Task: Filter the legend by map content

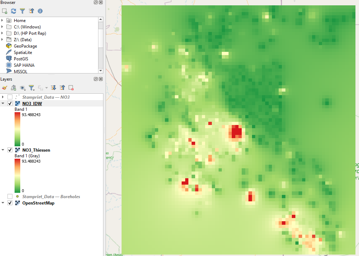Action: pos(31,87)
